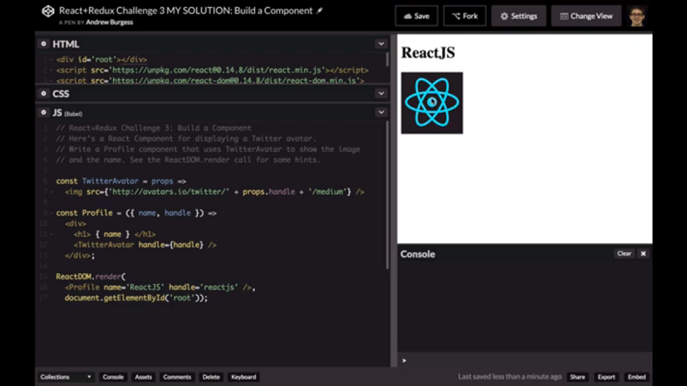The width and height of the screenshot is (687, 386).
Task: Click the JS editor vertical scrollbar
Action: coord(387,195)
